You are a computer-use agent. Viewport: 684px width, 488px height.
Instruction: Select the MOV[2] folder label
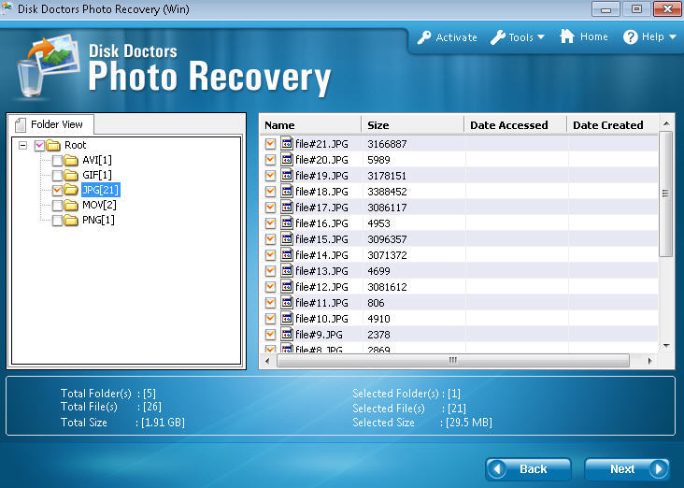[99, 205]
